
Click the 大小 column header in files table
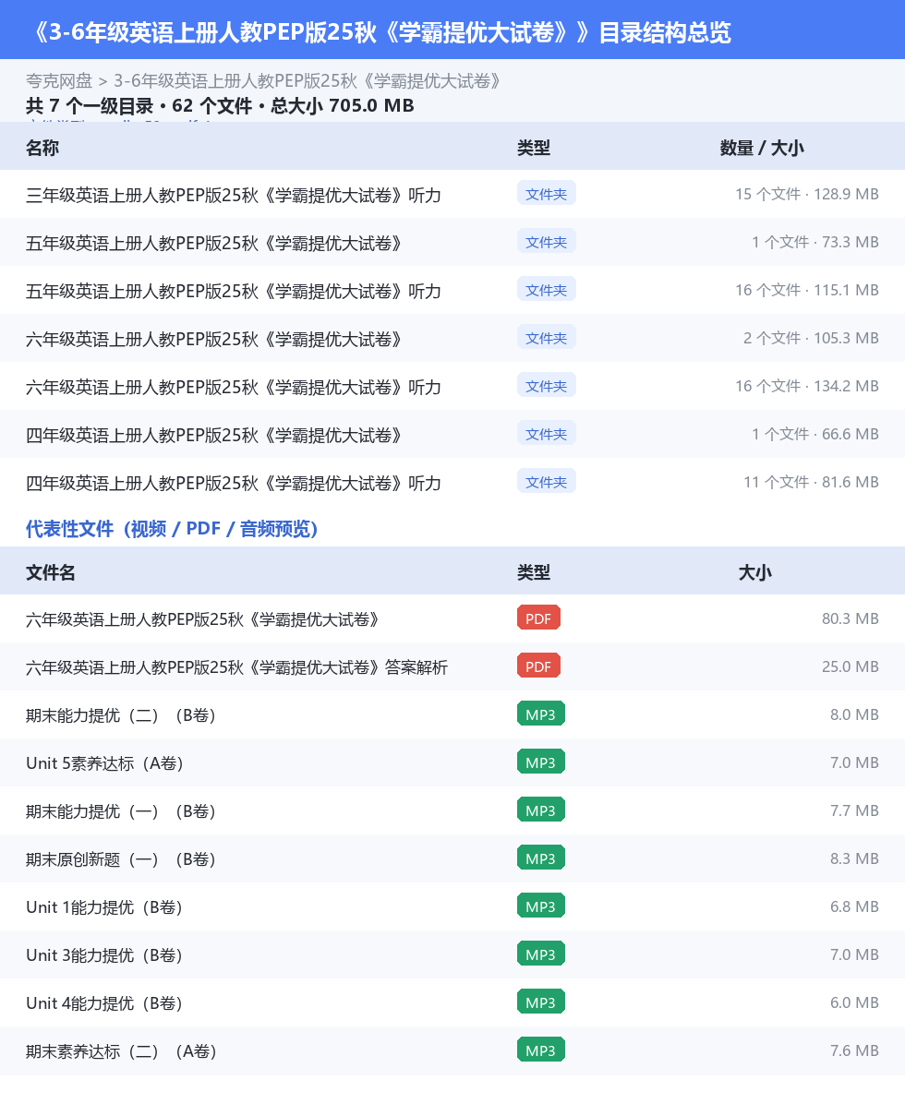point(755,572)
